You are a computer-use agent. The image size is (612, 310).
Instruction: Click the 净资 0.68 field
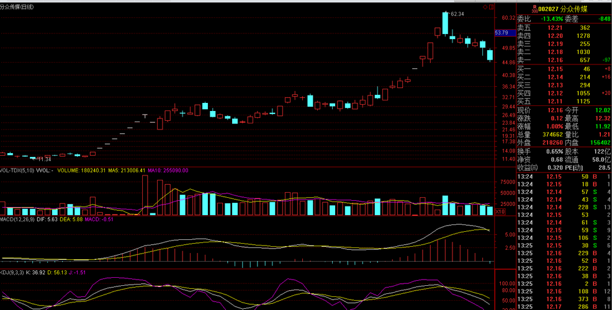[540, 159]
